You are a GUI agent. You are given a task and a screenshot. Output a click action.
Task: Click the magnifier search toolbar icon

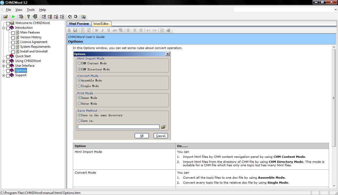click(x=83, y=17)
